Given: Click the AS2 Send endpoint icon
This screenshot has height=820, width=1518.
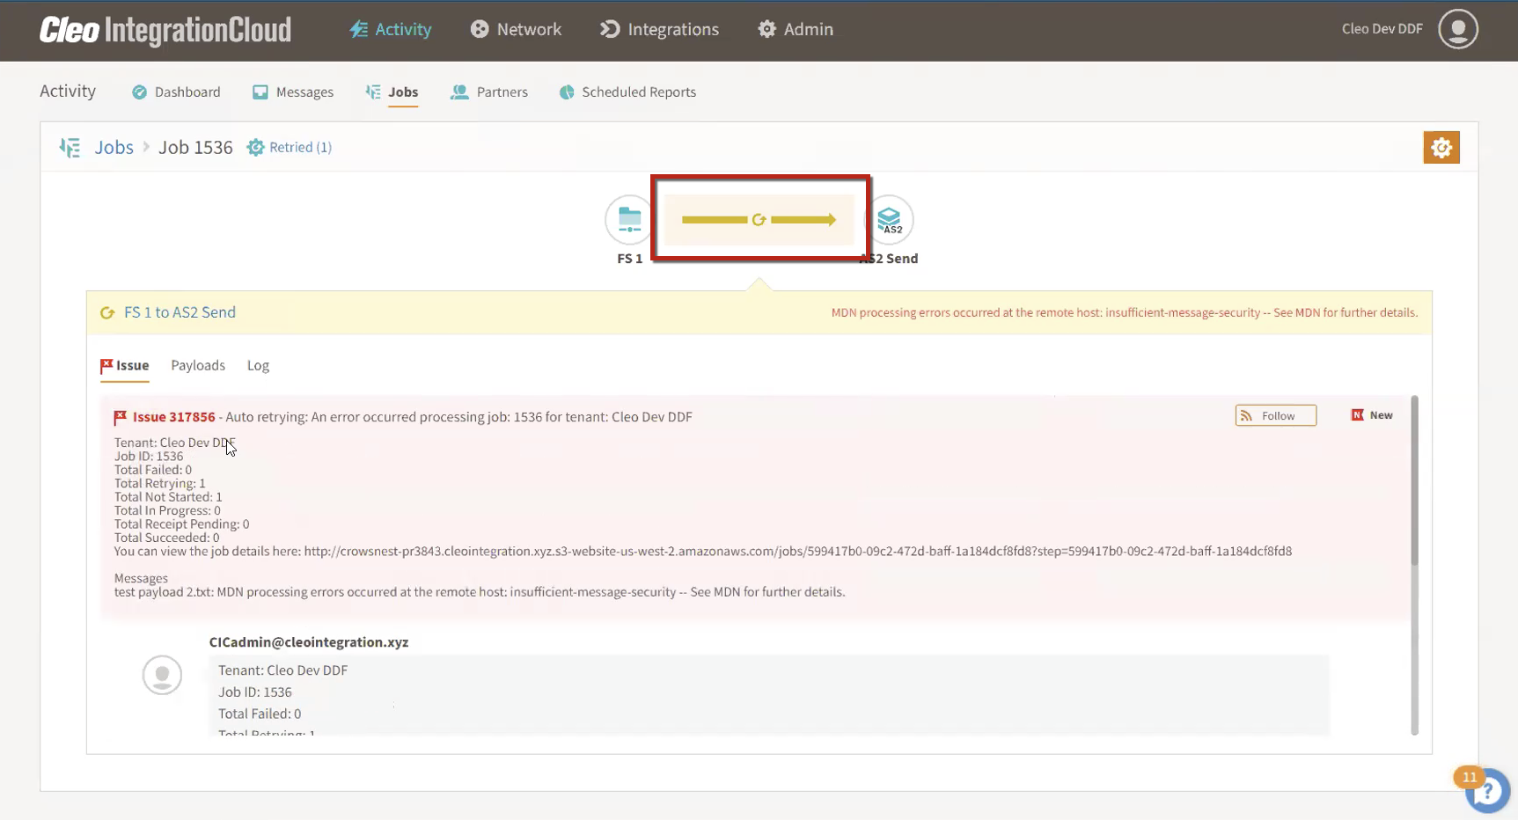Looking at the screenshot, I should pos(890,220).
